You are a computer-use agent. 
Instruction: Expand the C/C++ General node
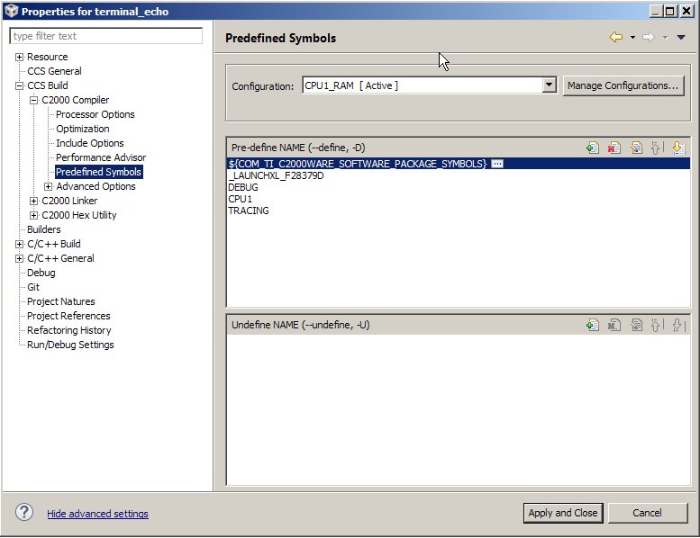click(x=19, y=258)
